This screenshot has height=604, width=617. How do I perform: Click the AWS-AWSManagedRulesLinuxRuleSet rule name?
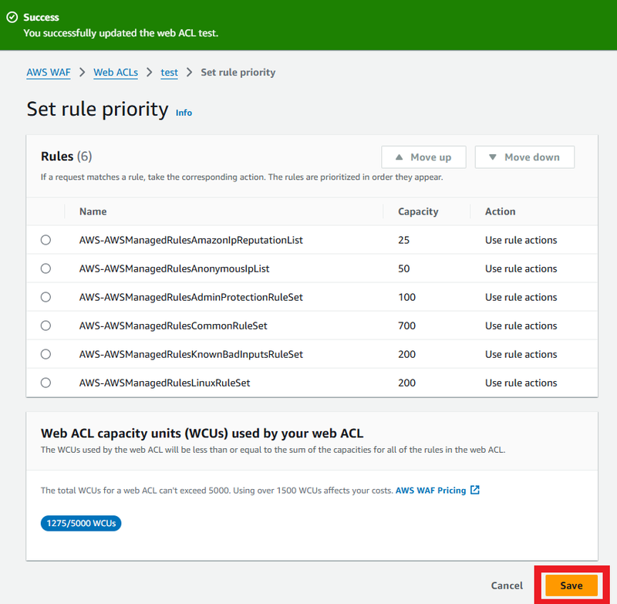pyautogui.click(x=164, y=383)
